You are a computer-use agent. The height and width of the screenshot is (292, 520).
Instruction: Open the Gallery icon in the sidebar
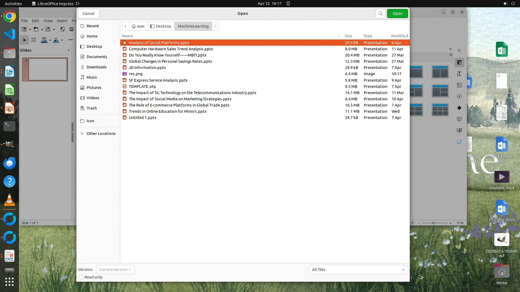(459, 85)
